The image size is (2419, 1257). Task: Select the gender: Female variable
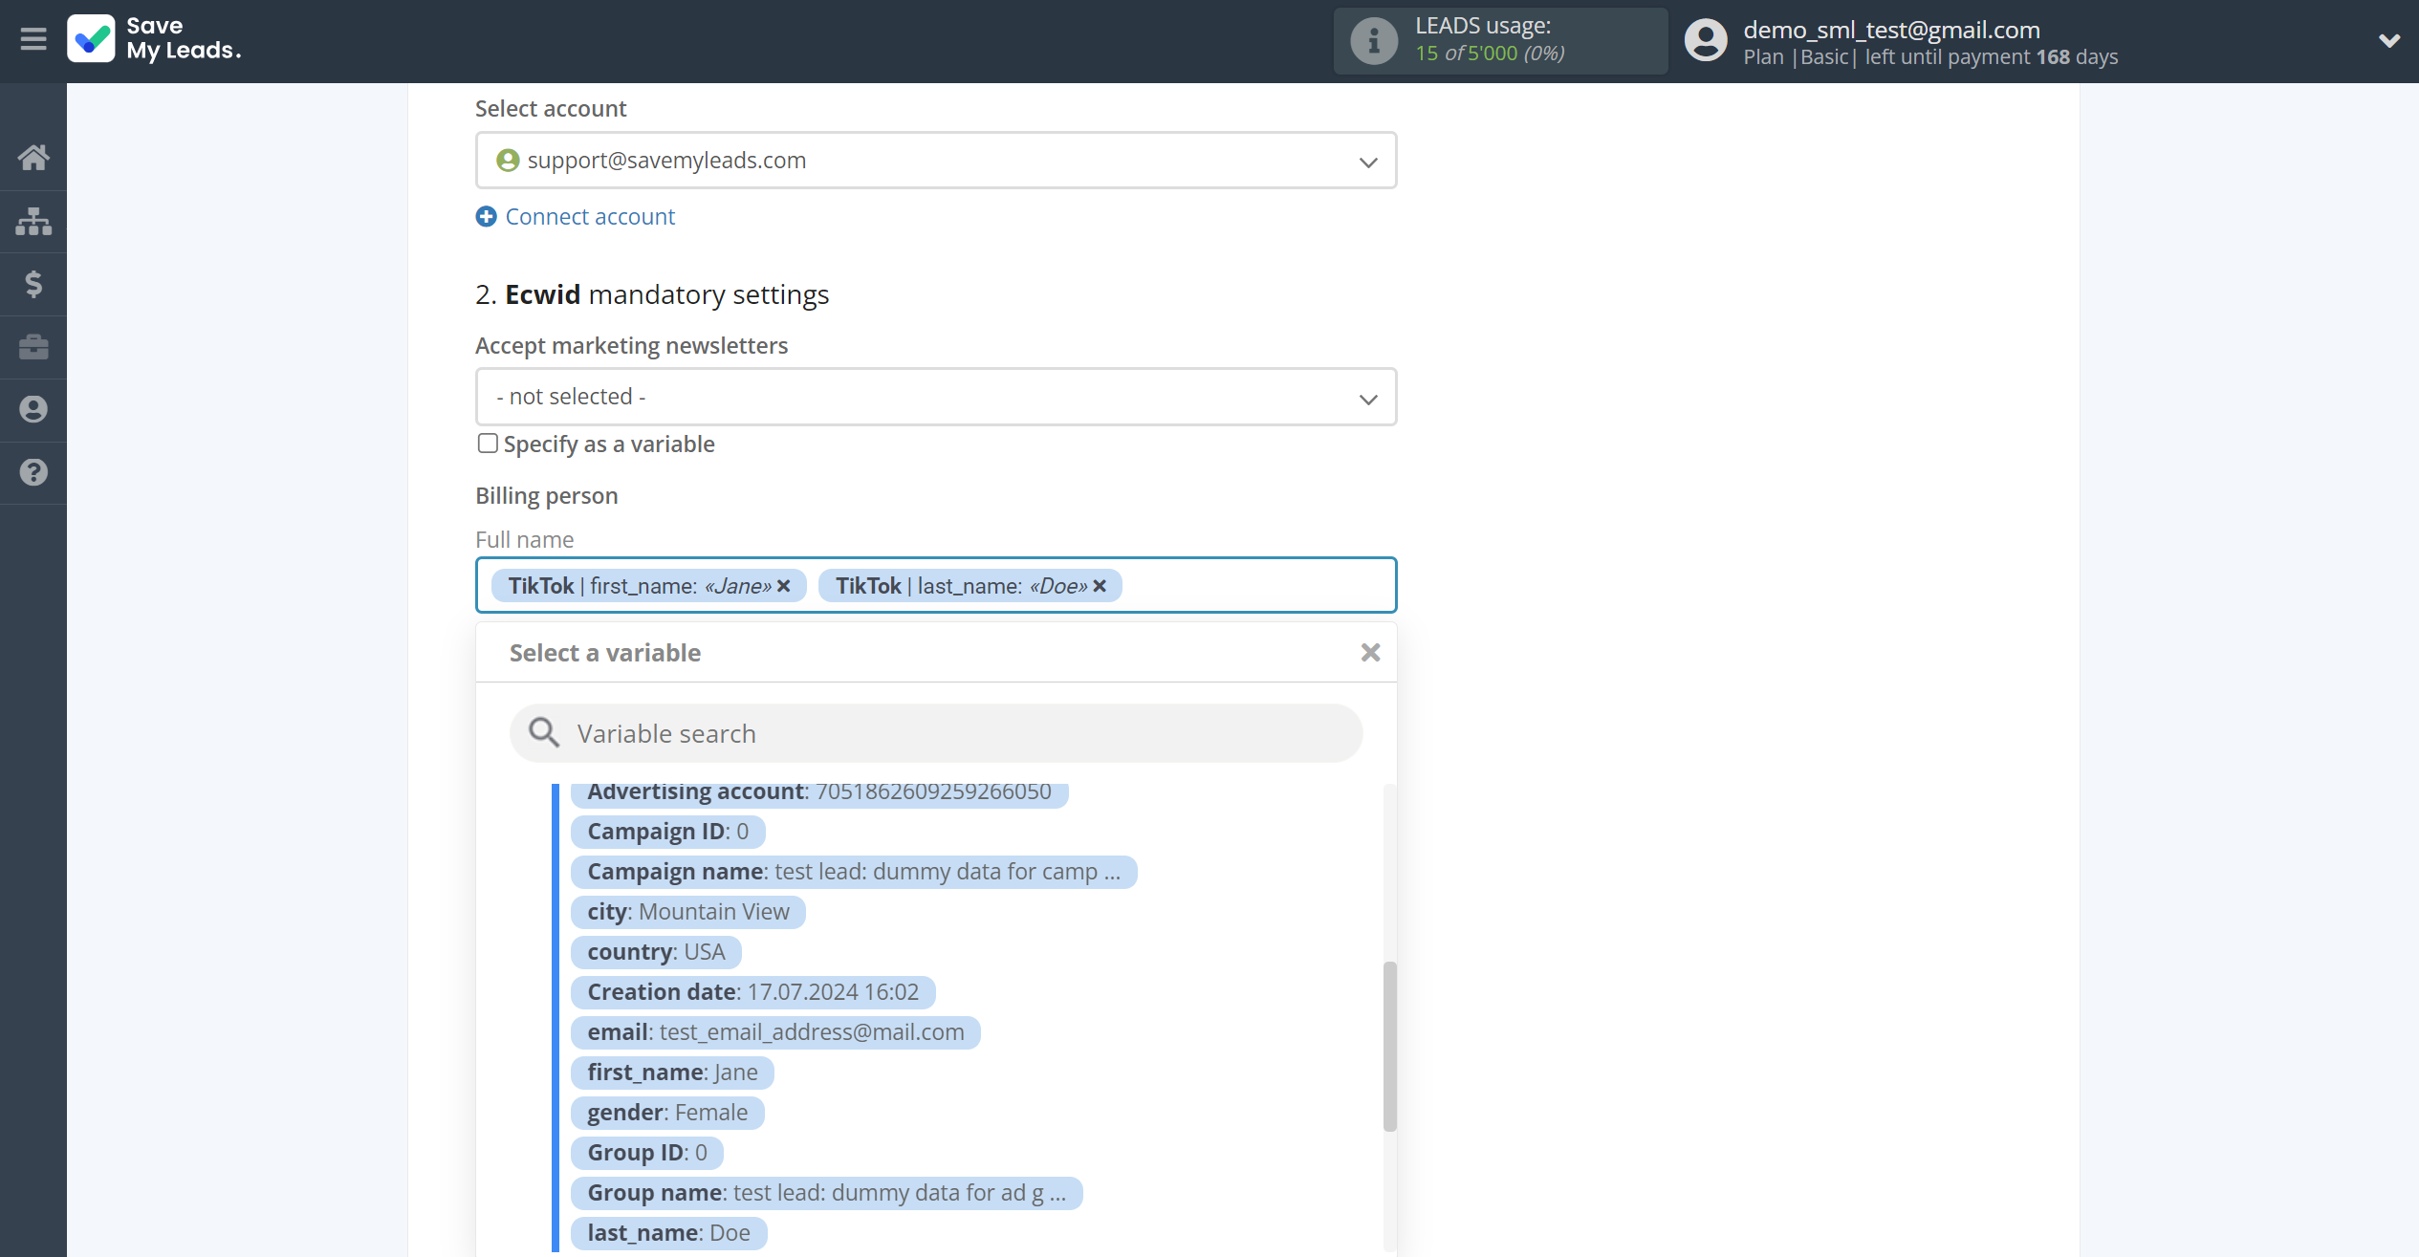pyautogui.click(x=667, y=1113)
